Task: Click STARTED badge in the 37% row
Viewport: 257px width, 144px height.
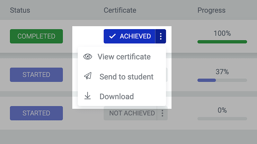Action: [36, 75]
